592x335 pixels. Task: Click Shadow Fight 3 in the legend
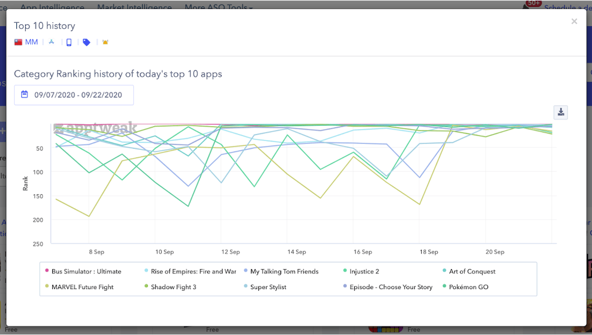coord(173,287)
